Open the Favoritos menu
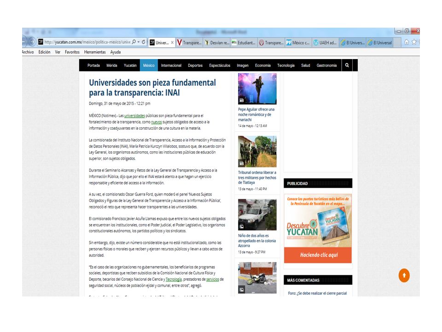The image size is (442, 332). coord(72,52)
